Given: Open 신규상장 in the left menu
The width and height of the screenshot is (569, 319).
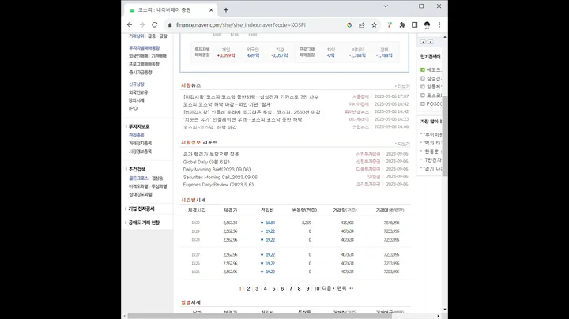Looking at the screenshot, I should pos(137,84).
